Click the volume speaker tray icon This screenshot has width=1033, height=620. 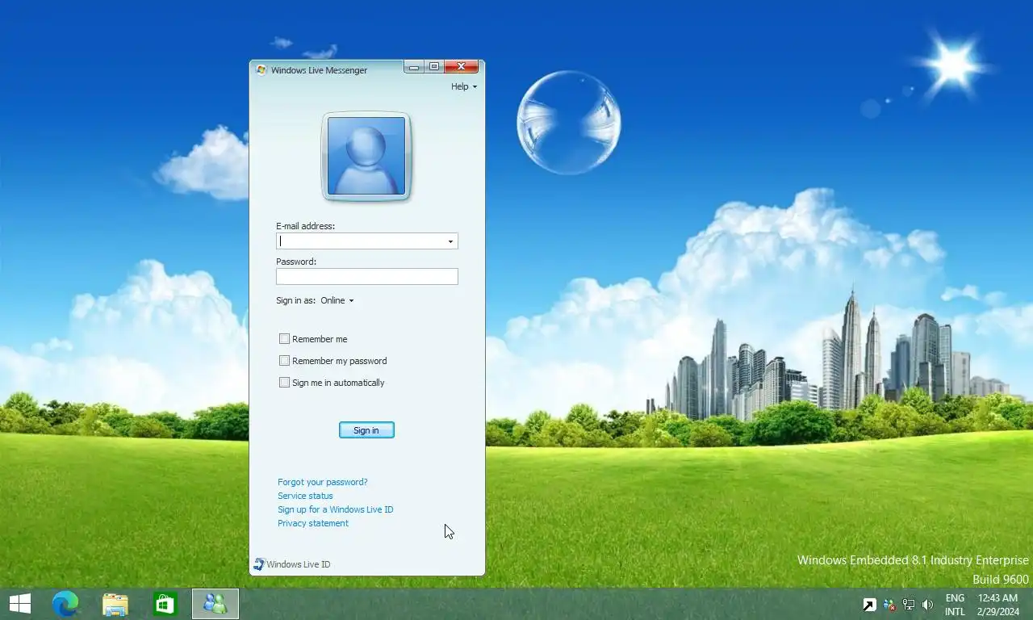click(928, 605)
